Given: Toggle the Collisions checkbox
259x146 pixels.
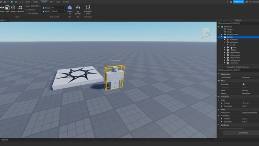Looking at the screenshot, I should click(x=26, y=10).
